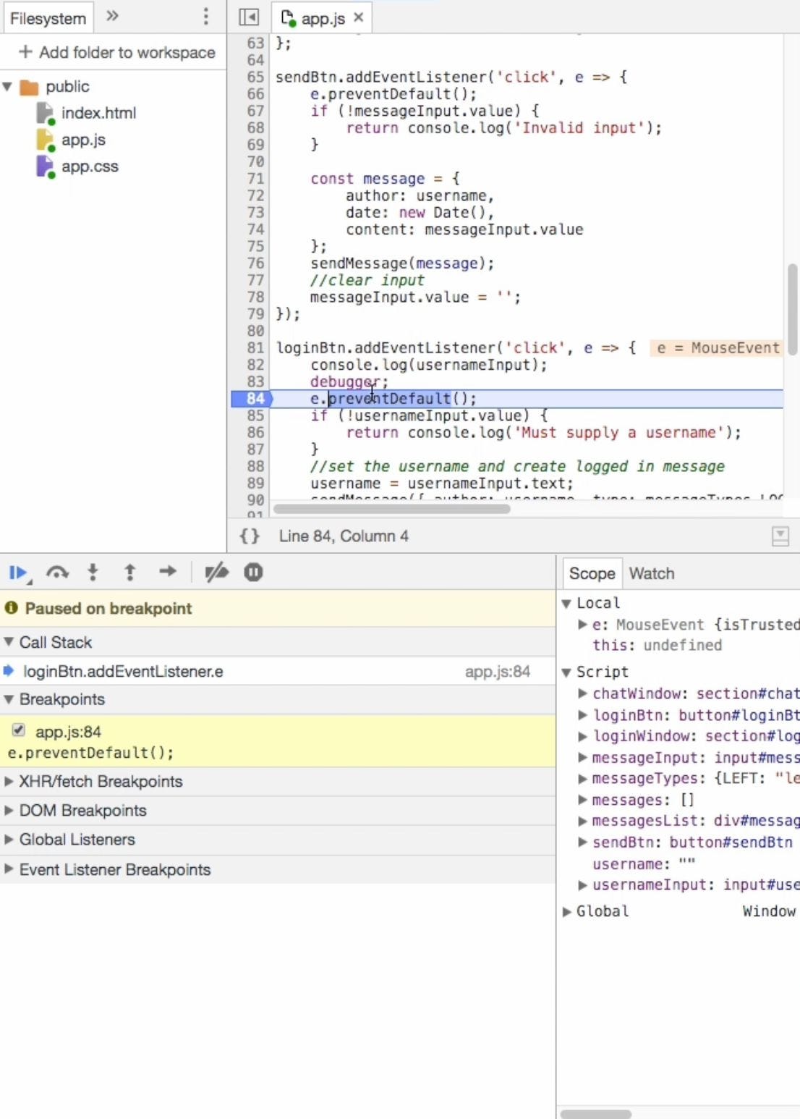Screen dimensions: 800x1119
Task: Uncheck app.js:84 breakpoint checkbox
Action: coord(19,730)
